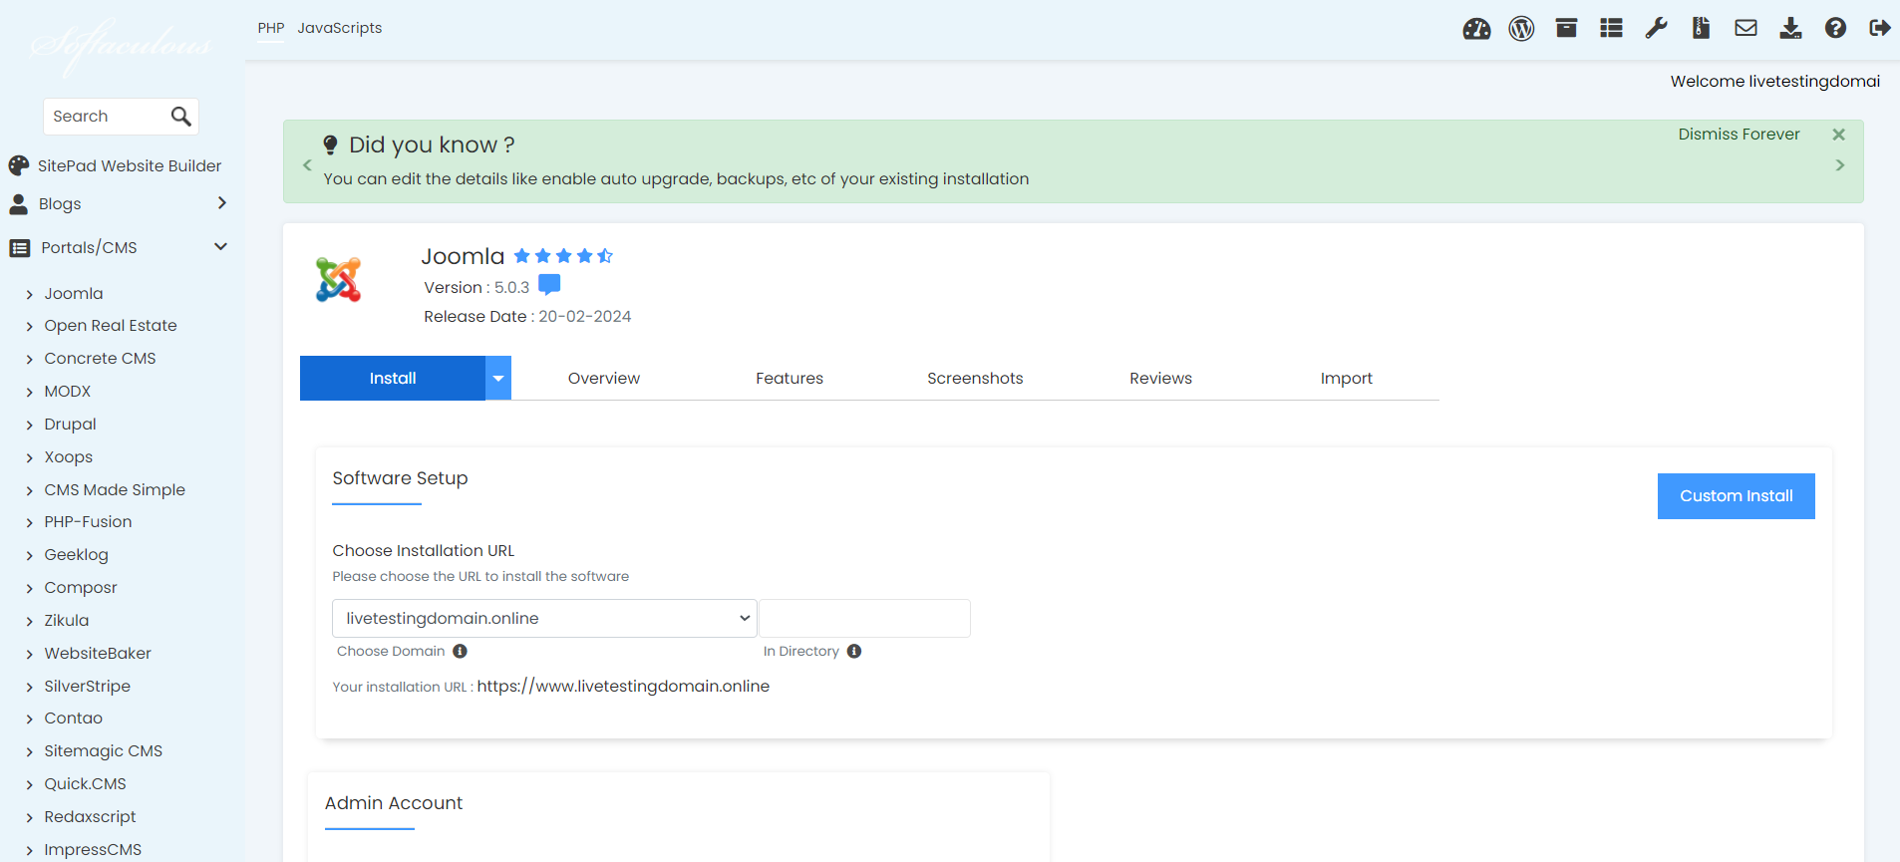Click Dismiss Forever link
Viewport: 1900px width, 862px height.
click(1739, 135)
